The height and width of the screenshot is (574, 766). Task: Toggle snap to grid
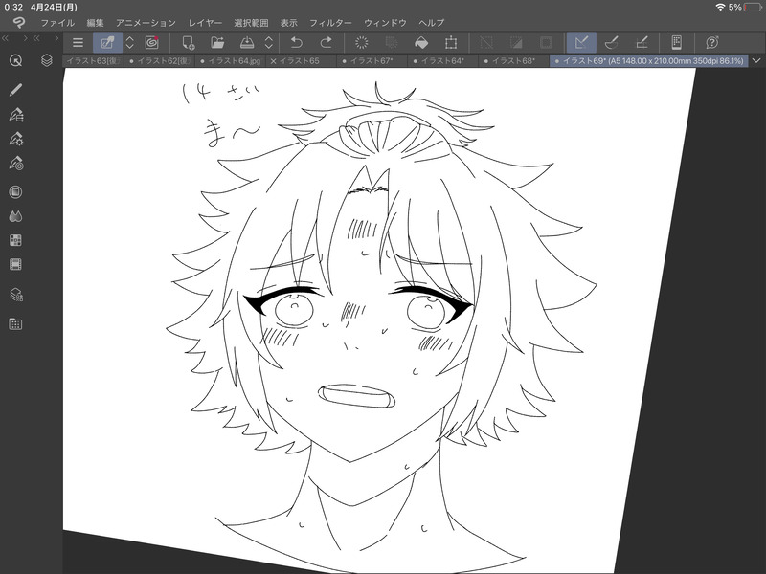(642, 42)
